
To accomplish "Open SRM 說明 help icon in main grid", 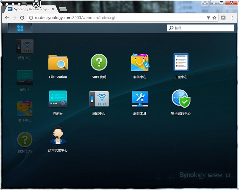I will click(x=99, y=62).
